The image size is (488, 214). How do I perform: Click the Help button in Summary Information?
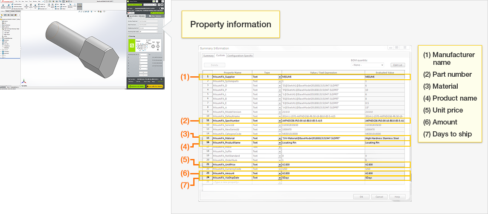(397, 197)
